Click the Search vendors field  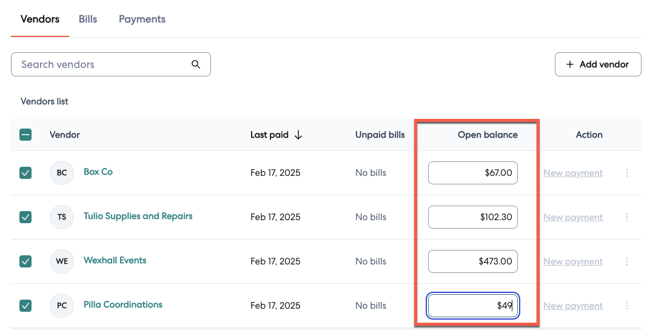(103, 64)
